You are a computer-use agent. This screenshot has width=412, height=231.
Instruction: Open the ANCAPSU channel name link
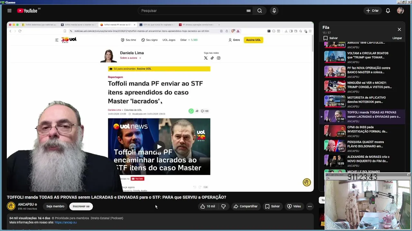[26, 204]
